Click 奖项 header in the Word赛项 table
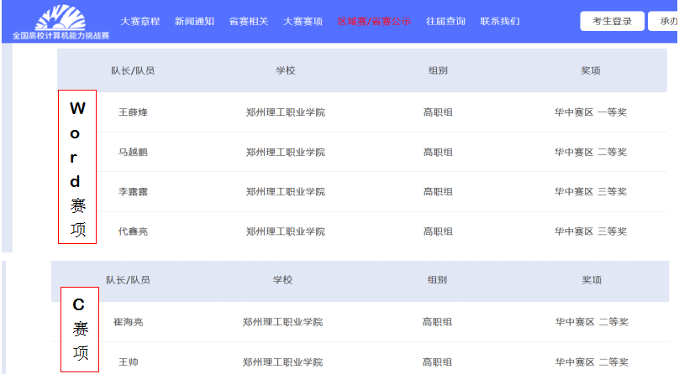The image size is (679, 374). point(590,70)
